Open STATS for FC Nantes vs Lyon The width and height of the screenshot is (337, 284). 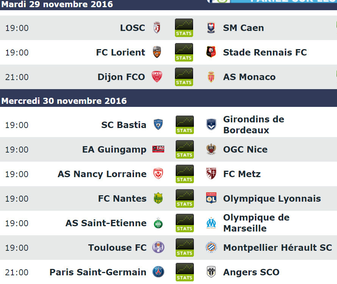(185, 199)
